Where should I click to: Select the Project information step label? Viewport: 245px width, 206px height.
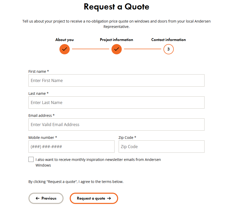click(117, 40)
